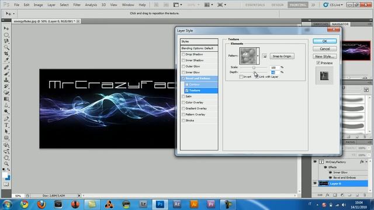374x210 pixels.
Task: Click the link layers icon
Action: tap(320, 195)
